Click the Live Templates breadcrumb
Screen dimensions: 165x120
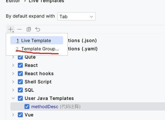(46, 1)
